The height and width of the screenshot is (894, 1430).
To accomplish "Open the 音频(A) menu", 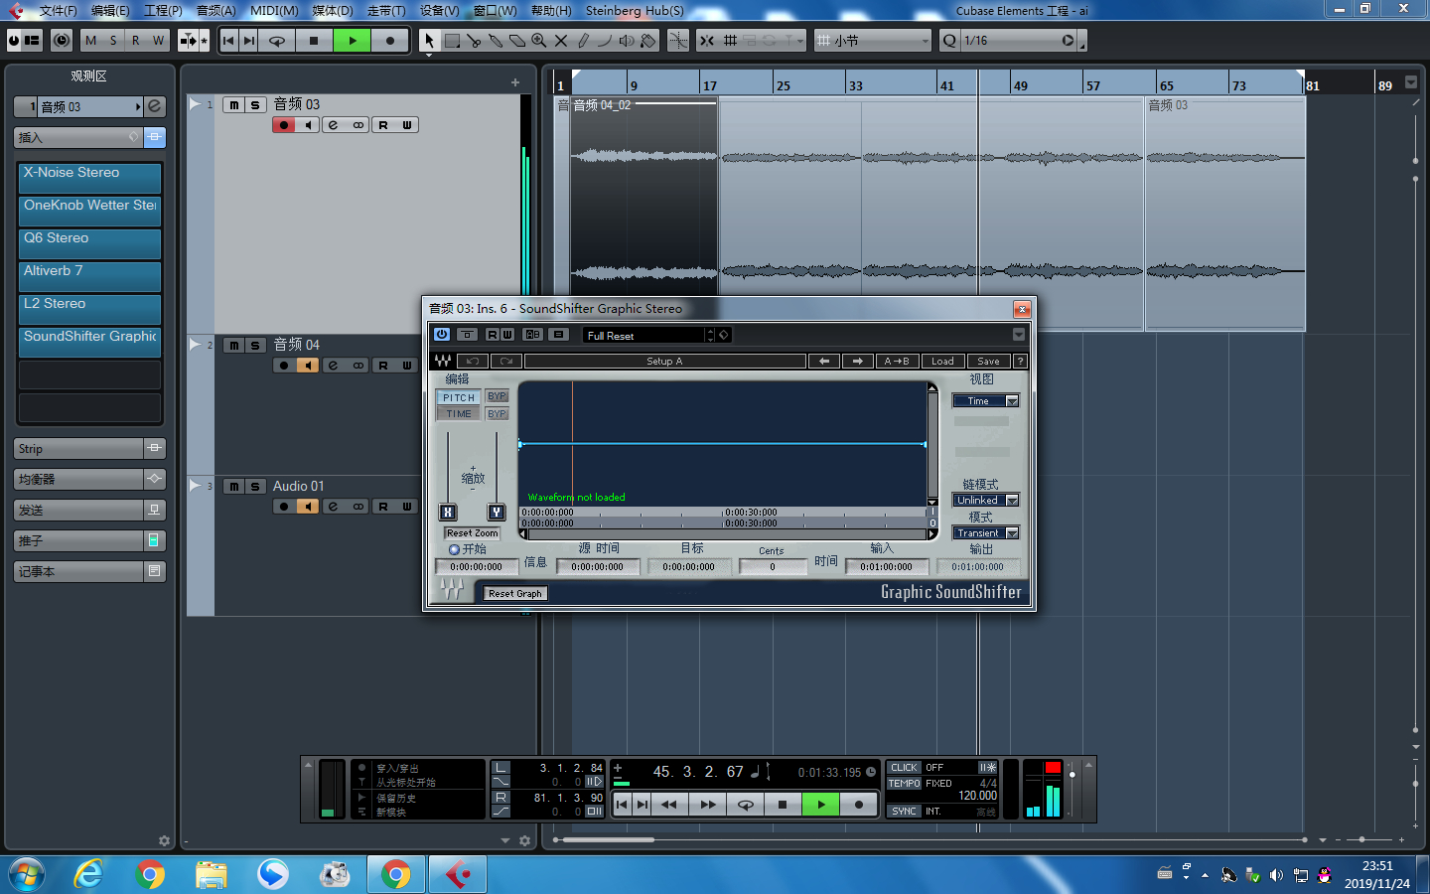I will point(215,11).
